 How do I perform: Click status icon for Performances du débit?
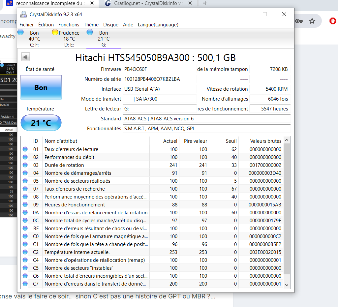(x=25, y=157)
